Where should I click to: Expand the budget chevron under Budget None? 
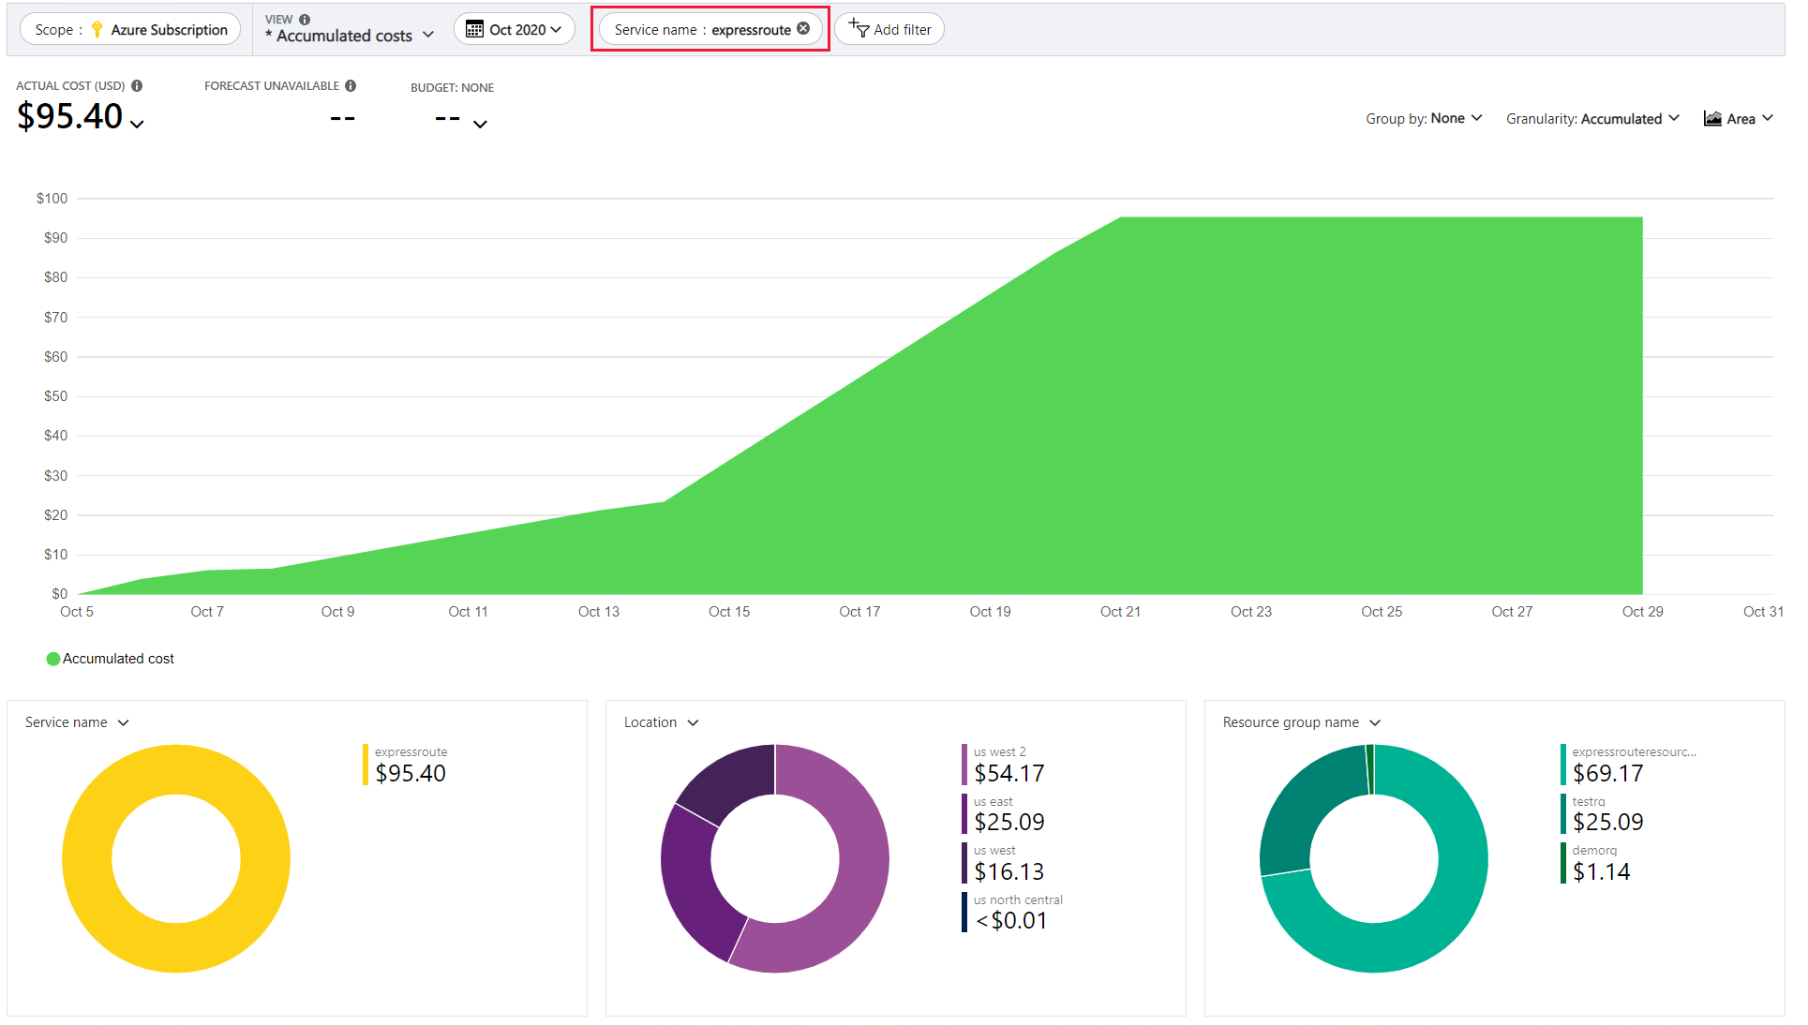click(480, 124)
